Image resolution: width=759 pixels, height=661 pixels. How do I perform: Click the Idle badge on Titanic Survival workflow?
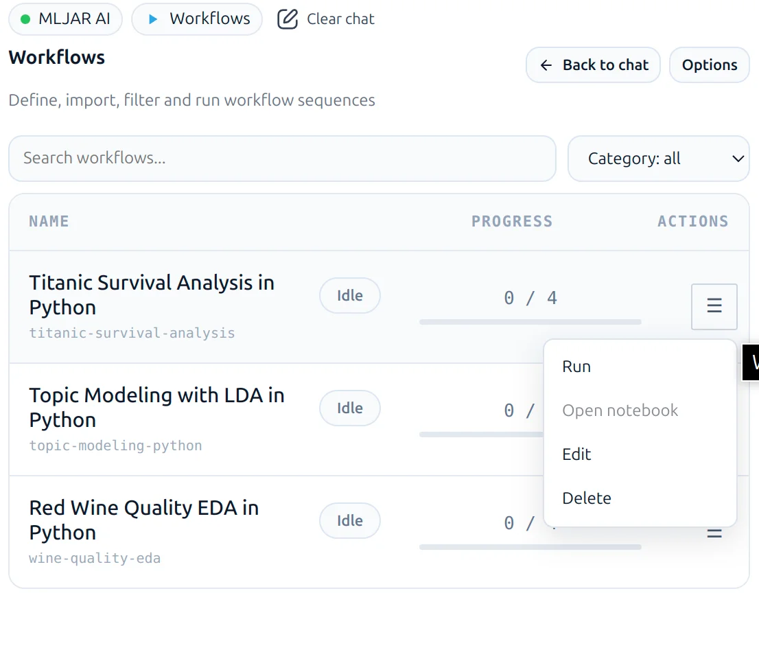(x=349, y=295)
